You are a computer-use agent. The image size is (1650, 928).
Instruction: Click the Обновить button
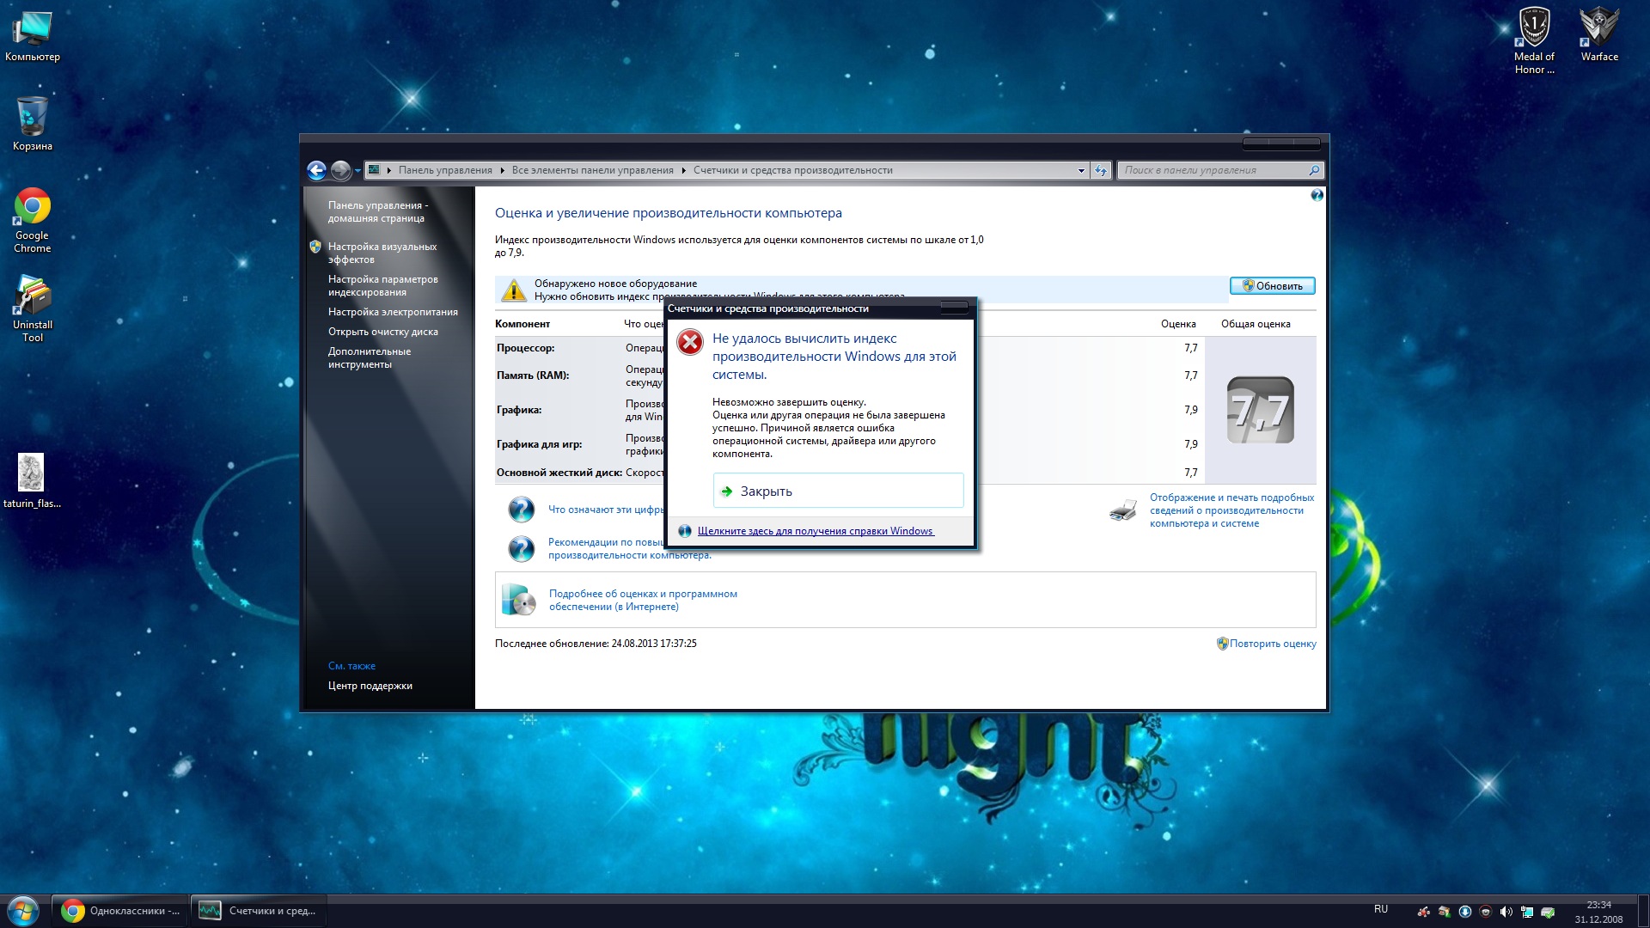pos(1272,286)
